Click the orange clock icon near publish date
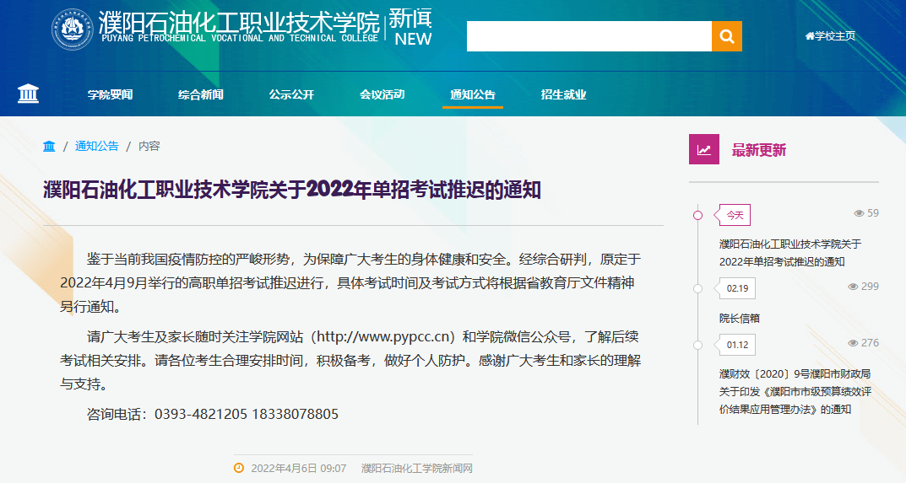The width and height of the screenshot is (906, 483). click(x=239, y=468)
